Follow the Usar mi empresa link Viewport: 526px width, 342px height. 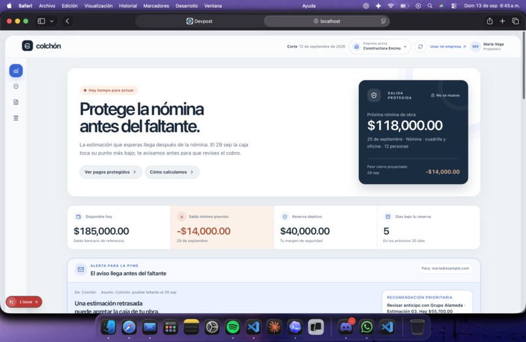[x=448, y=46]
